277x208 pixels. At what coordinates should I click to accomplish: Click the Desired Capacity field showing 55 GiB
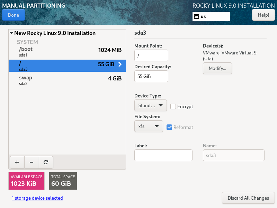tap(151, 76)
